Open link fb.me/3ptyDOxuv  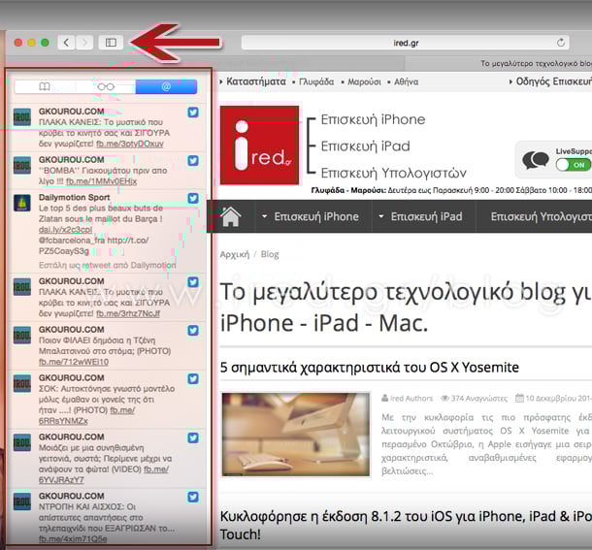130,144
